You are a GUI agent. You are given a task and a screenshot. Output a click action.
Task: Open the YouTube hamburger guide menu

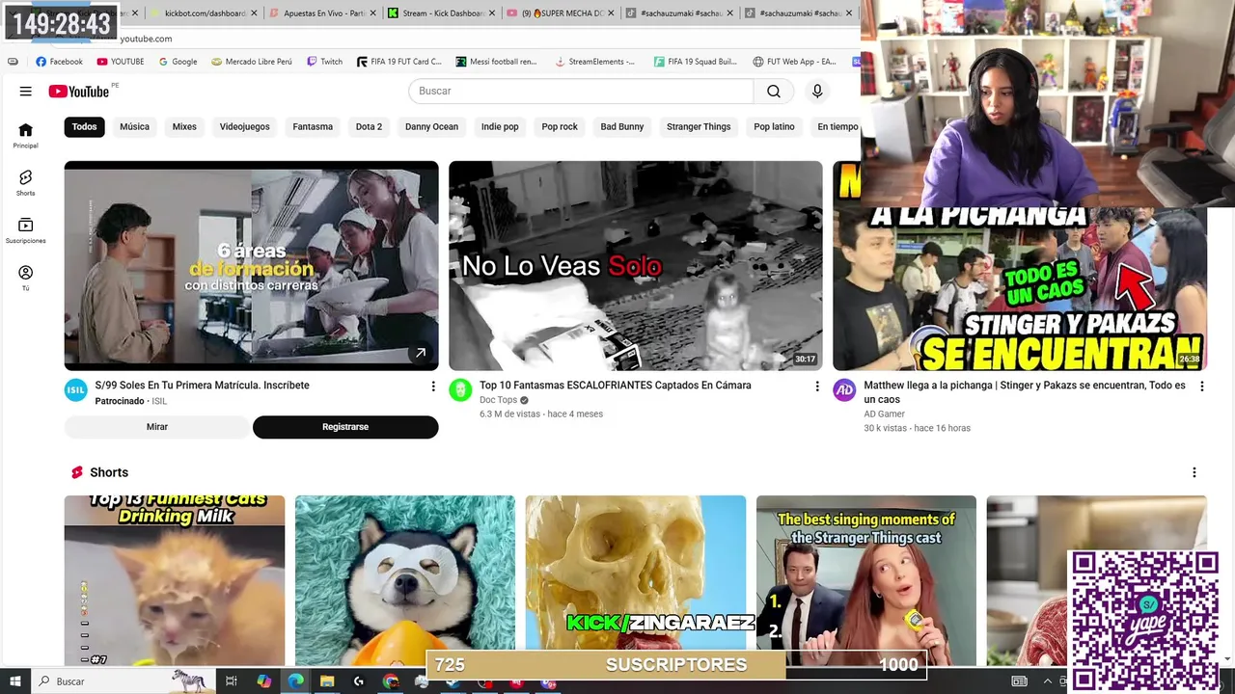tap(25, 91)
